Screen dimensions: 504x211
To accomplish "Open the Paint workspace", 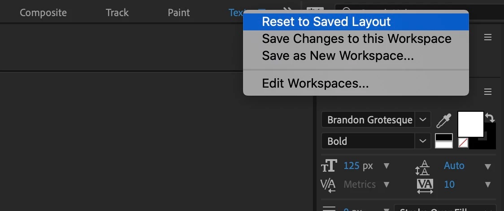I will tap(178, 13).
